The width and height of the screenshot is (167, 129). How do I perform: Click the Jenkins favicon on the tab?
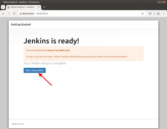9,7
